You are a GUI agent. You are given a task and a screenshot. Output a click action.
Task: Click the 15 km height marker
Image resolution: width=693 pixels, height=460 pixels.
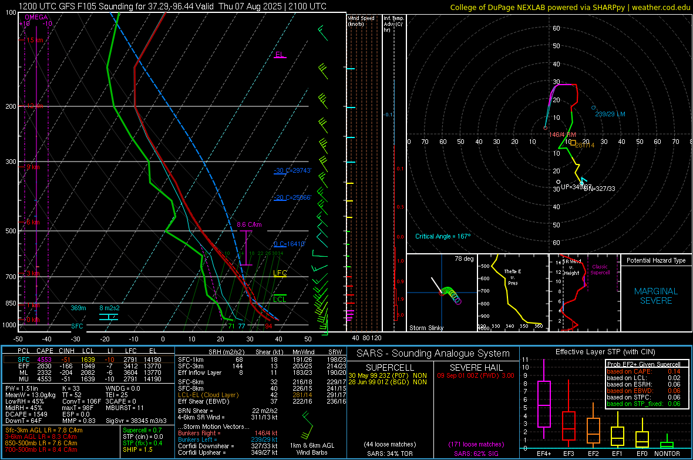click(32, 41)
